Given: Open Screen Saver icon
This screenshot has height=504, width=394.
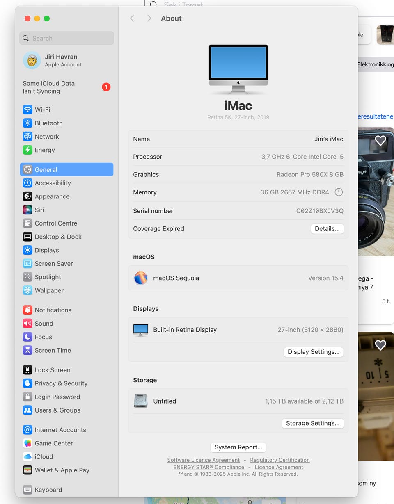Looking at the screenshot, I should point(27,264).
